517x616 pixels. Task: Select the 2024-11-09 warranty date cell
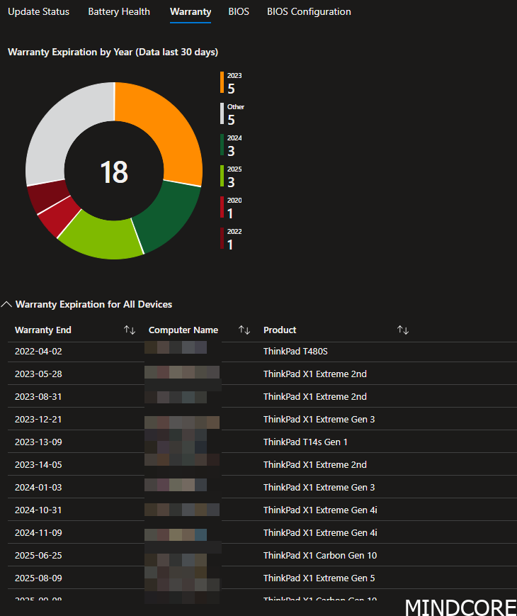[38, 533]
